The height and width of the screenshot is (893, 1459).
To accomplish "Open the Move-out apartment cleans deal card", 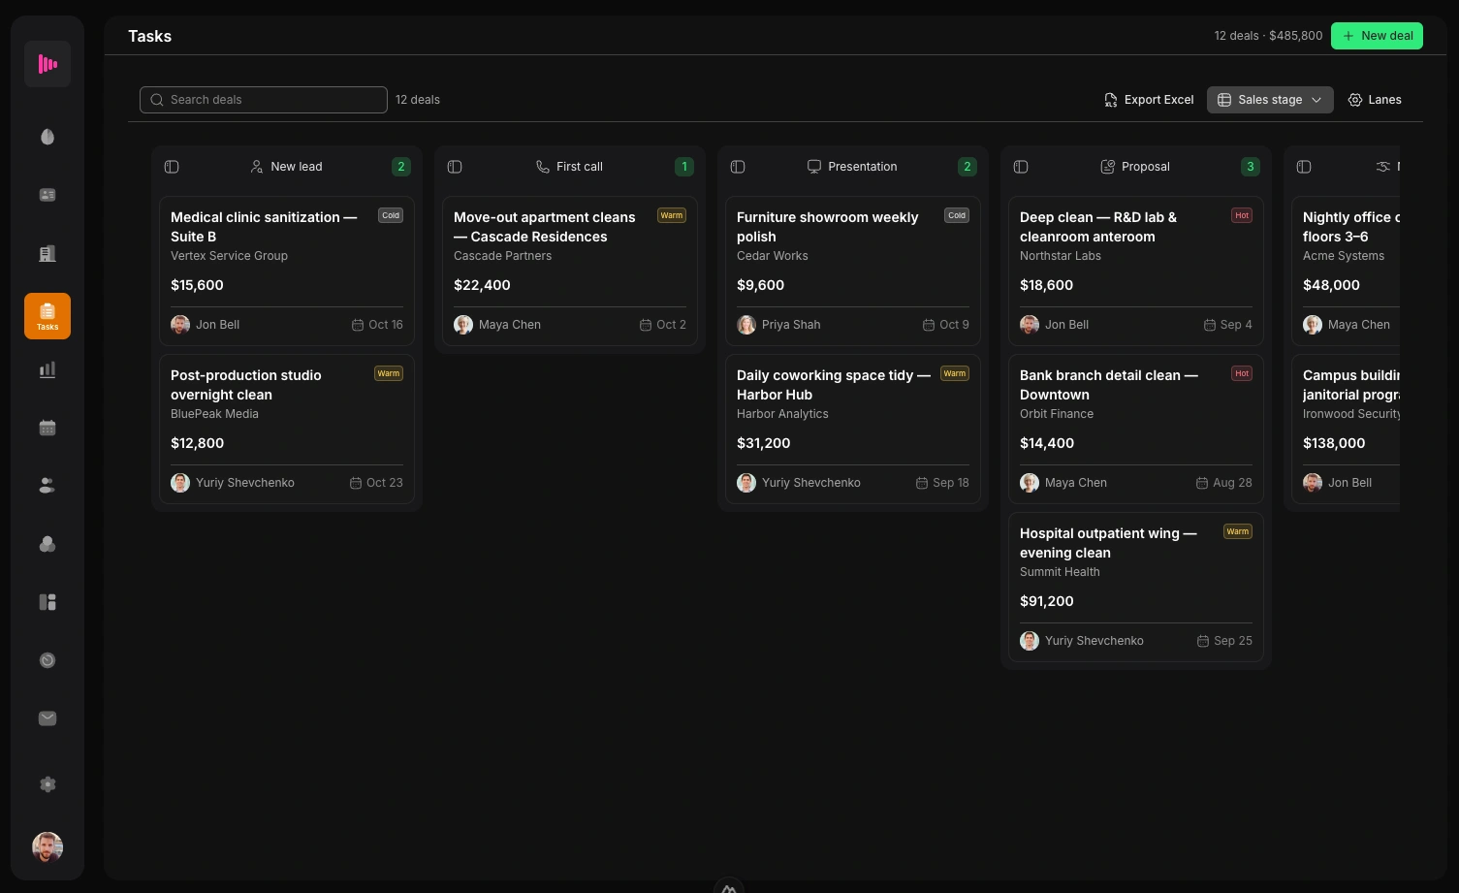I will (x=570, y=271).
